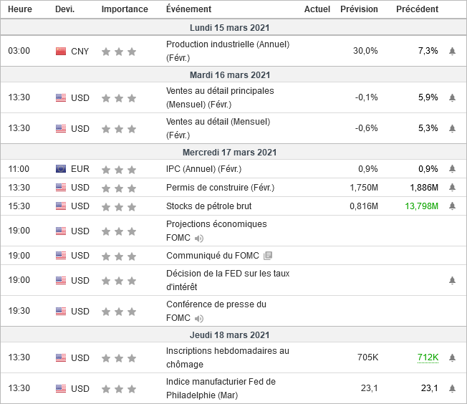Click the green 13,798M previous value
Image resolution: width=467 pixels, height=404 pixels.
tap(421, 206)
